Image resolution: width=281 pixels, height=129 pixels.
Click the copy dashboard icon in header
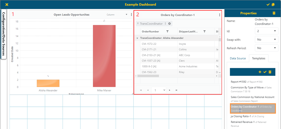pyautogui.click(x=273, y=4)
